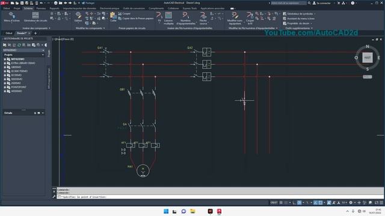385x216 pixels.
Task: Click Copier dans le Presse-papiers
Action: 136,19
